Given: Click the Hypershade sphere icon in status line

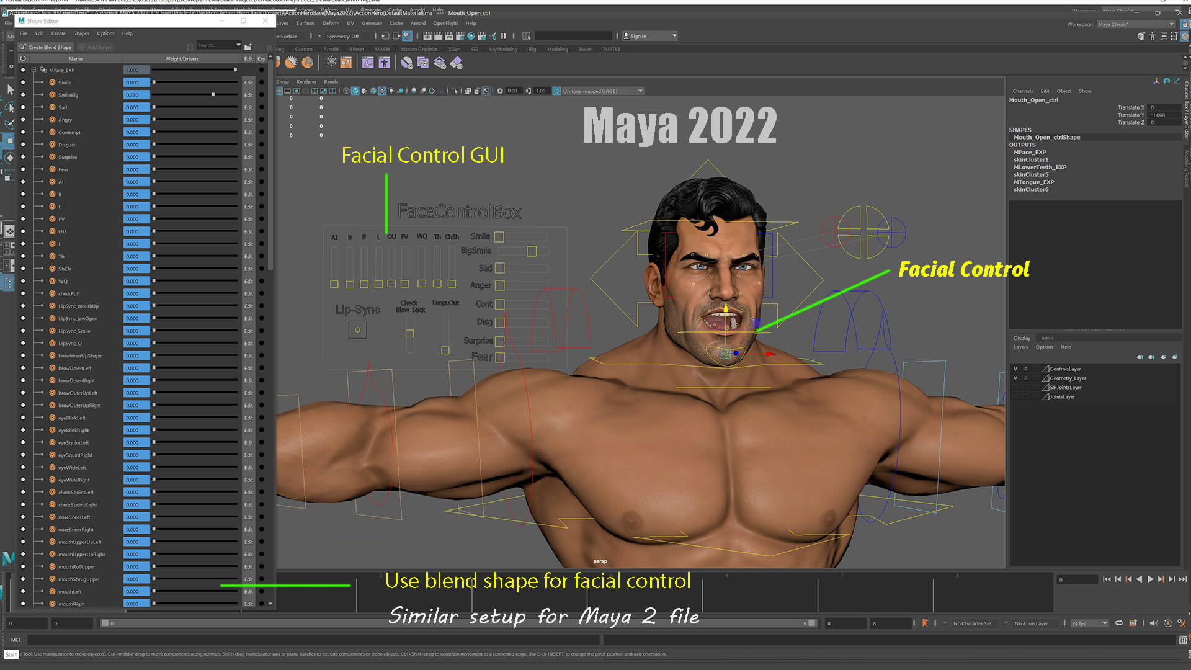Looking at the screenshot, I should 471,36.
